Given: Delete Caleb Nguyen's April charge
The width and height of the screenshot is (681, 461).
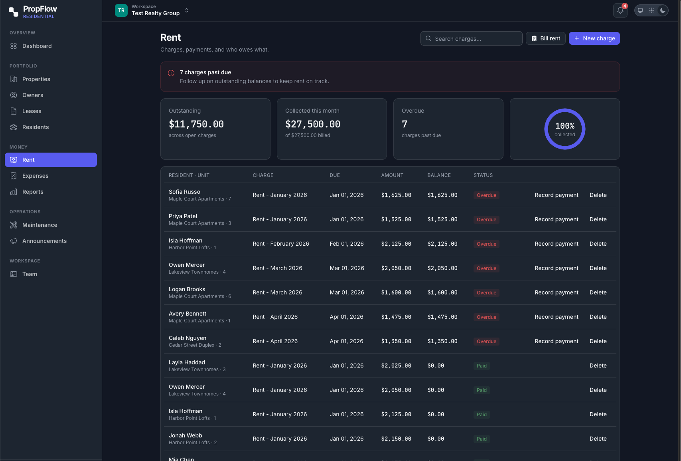Looking at the screenshot, I should pos(598,341).
